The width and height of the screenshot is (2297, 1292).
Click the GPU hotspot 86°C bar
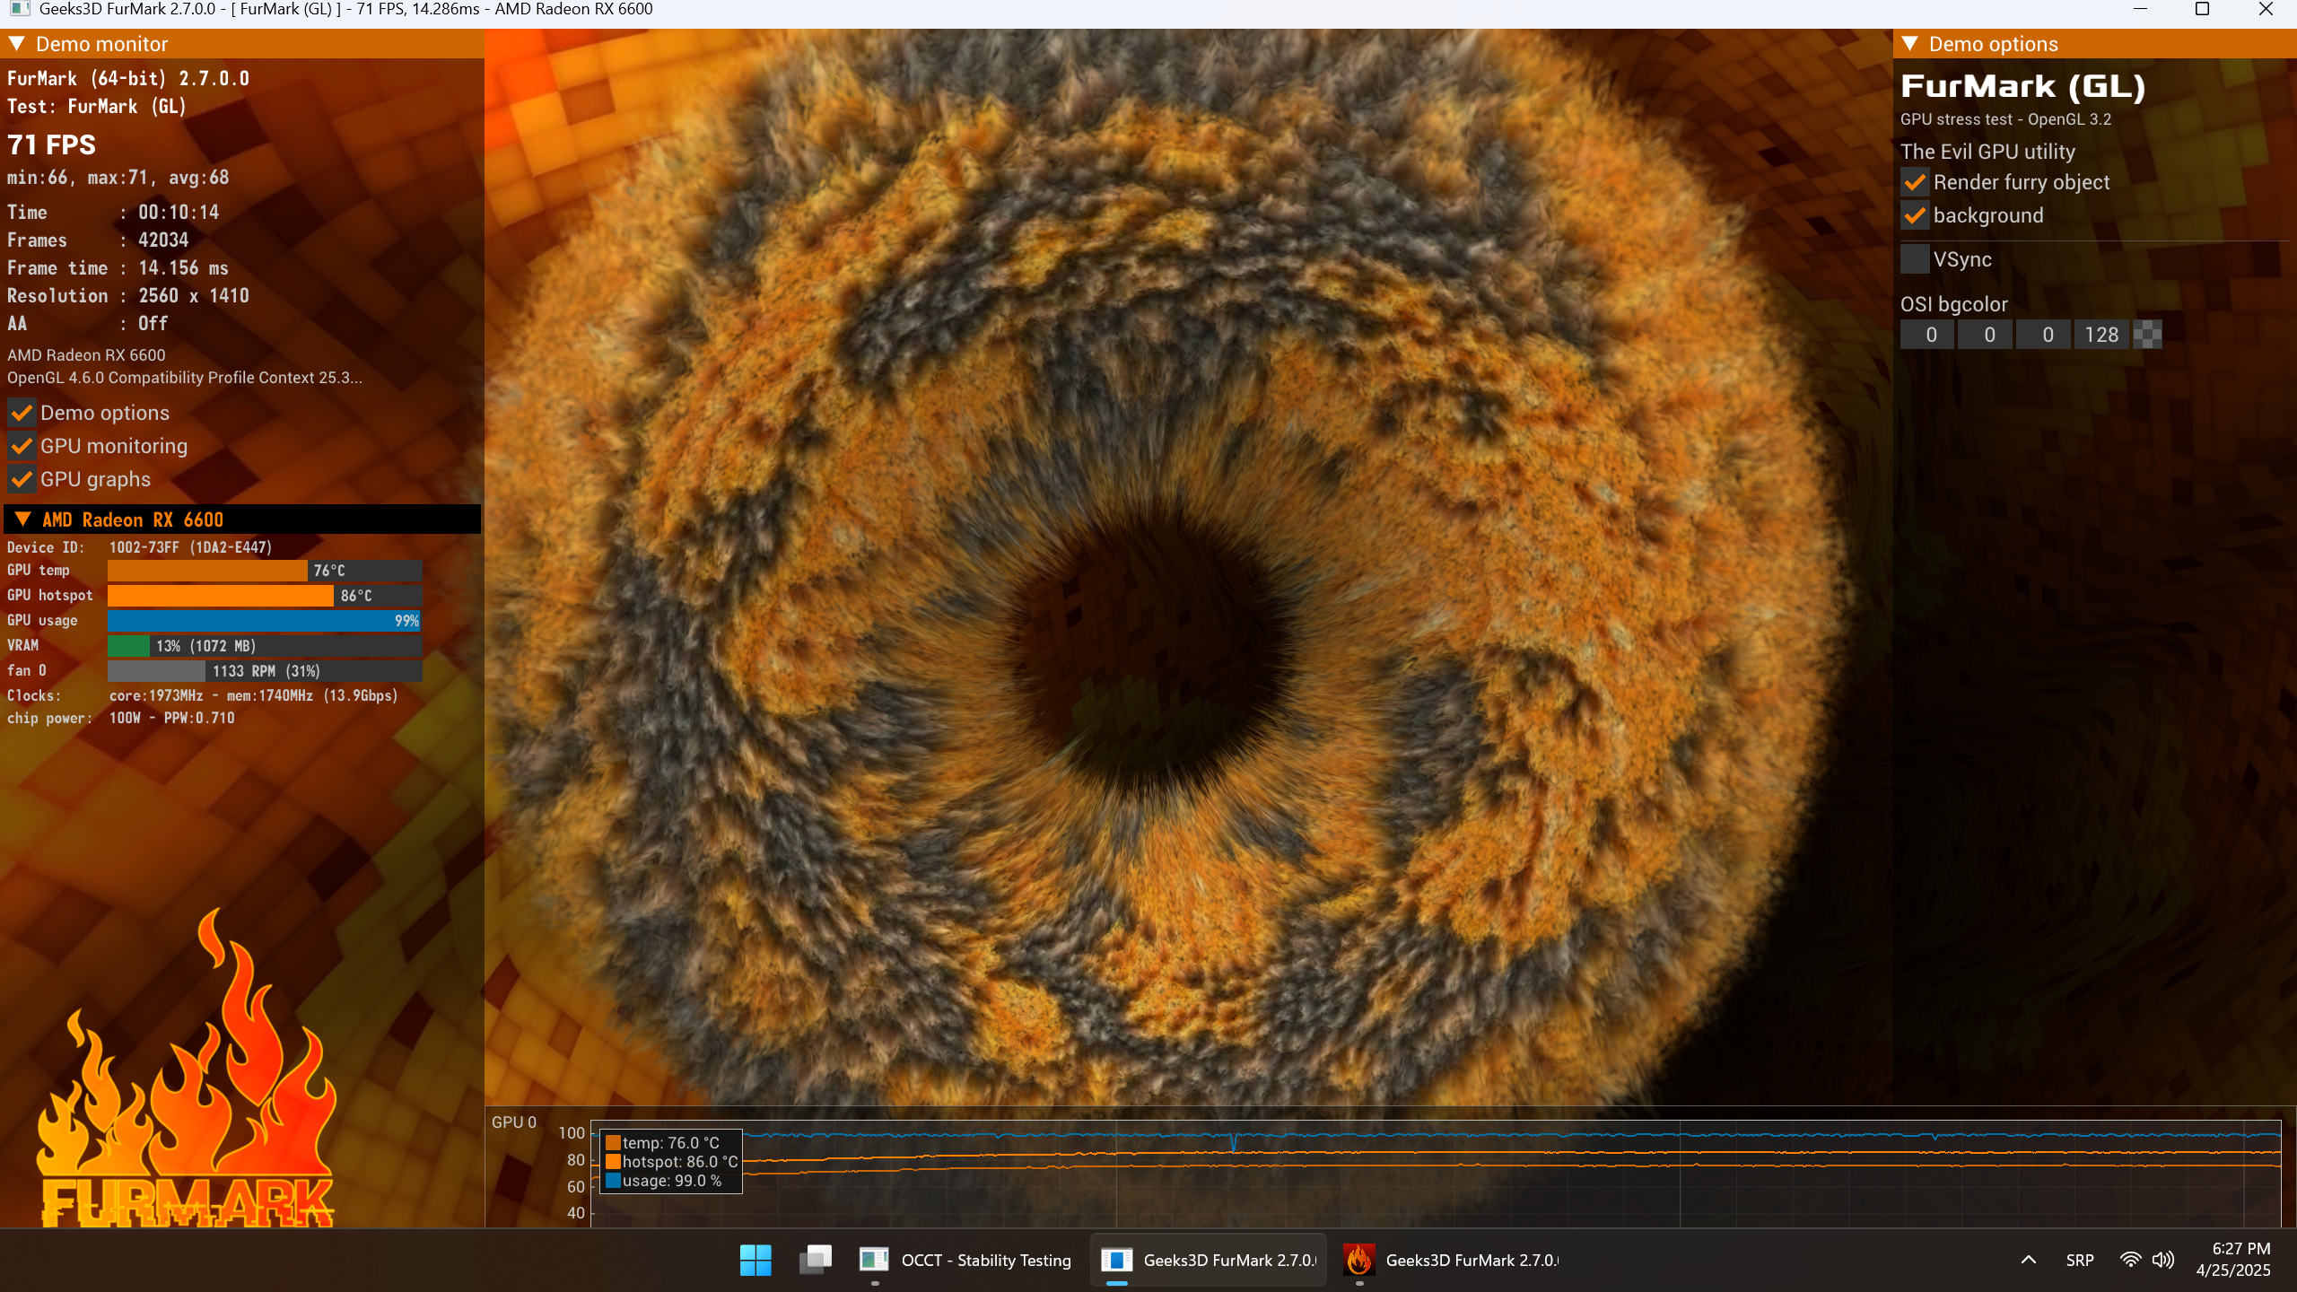pyautogui.click(x=265, y=596)
